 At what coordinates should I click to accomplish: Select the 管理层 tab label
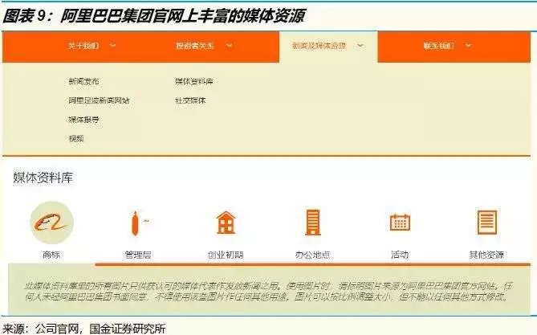click(138, 255)
